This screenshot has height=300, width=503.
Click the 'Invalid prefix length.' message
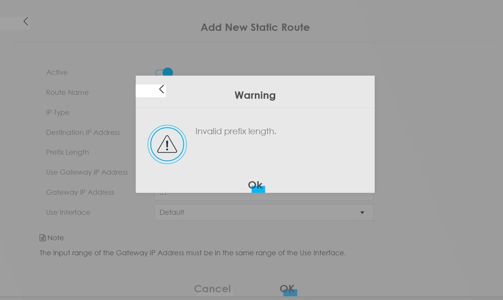coord(236,132)
